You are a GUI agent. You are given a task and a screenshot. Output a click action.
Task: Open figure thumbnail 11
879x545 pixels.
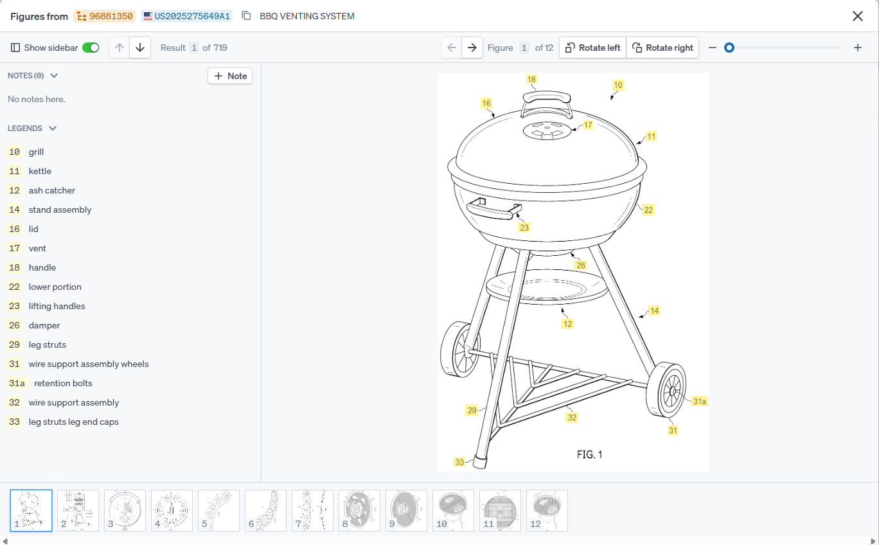click(x=501, y=510)
